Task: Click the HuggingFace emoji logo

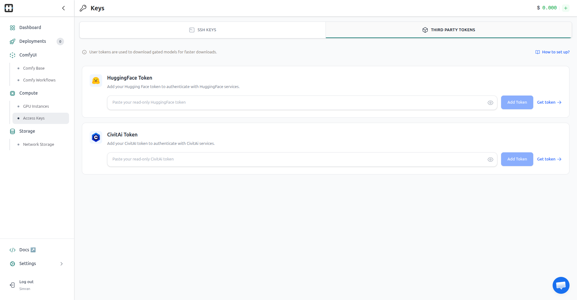Action: (96, 81)
